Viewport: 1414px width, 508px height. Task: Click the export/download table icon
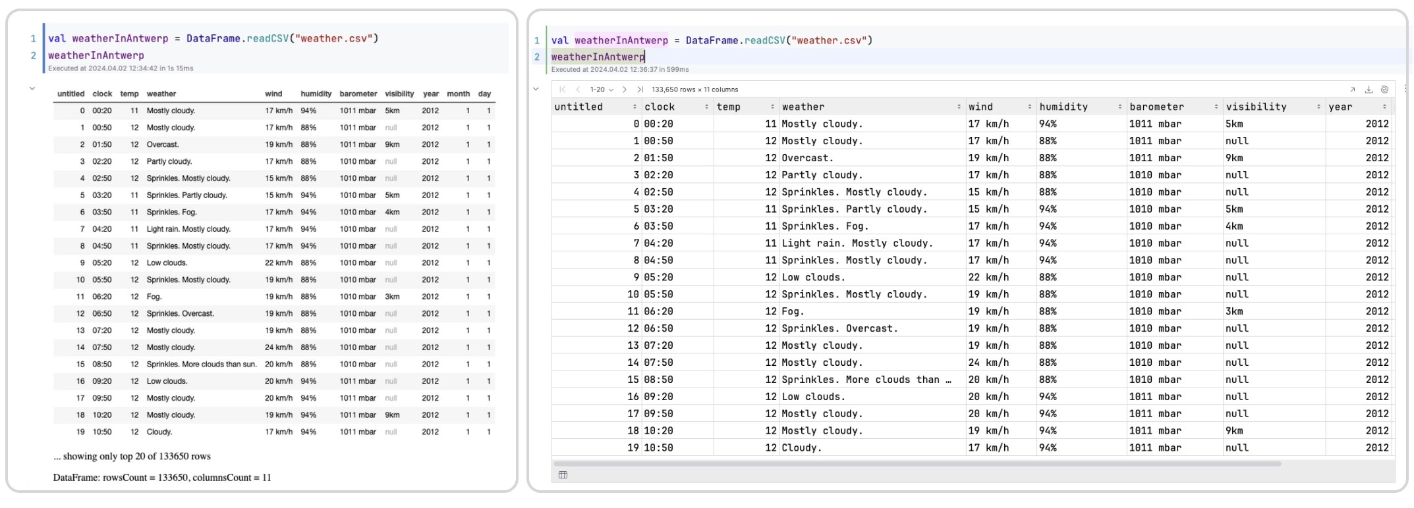[x=1369, y=89]
